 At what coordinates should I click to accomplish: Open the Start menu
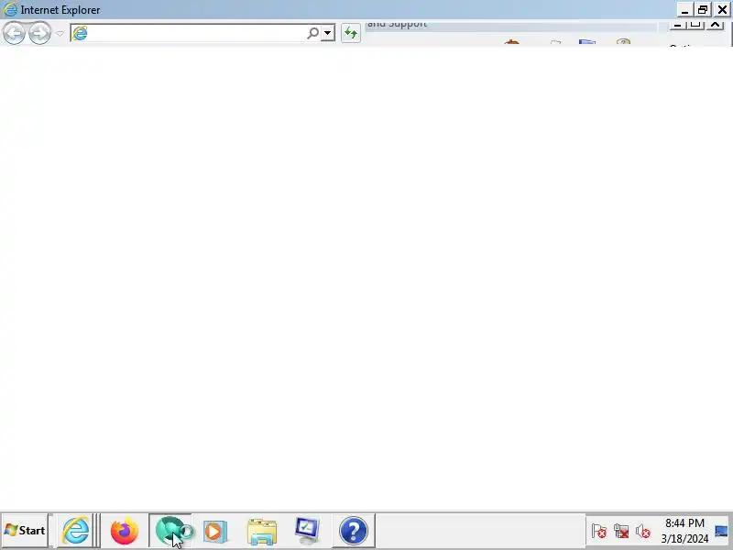point(25,531)
